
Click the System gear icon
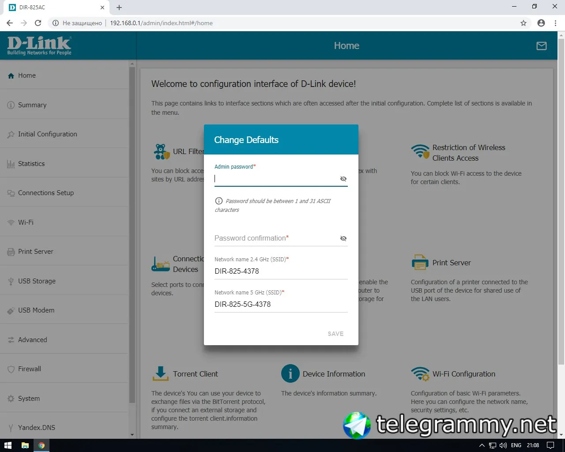point(11,399)
